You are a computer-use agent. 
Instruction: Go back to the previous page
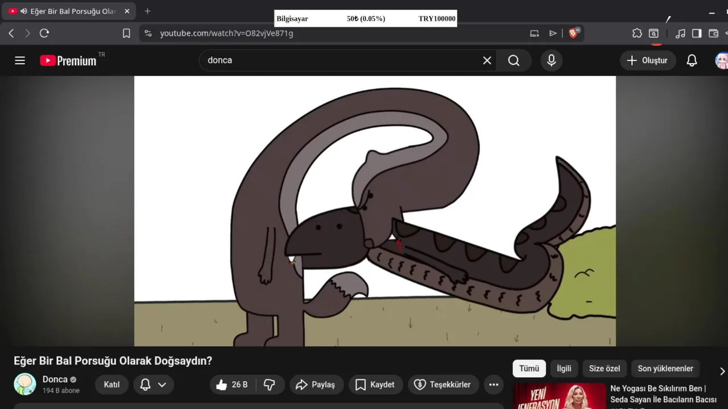[11, 34]
